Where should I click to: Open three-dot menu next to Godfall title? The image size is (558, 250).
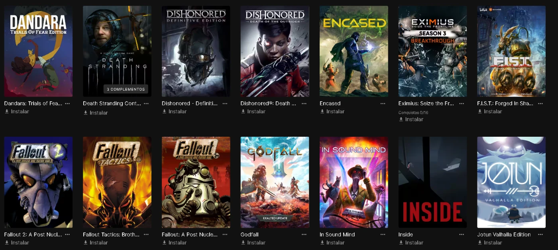point(304,234)
